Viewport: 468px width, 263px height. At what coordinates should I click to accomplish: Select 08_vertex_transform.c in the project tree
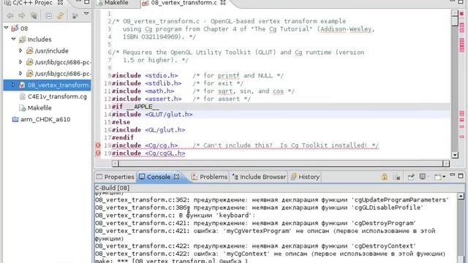click(58, 85)
